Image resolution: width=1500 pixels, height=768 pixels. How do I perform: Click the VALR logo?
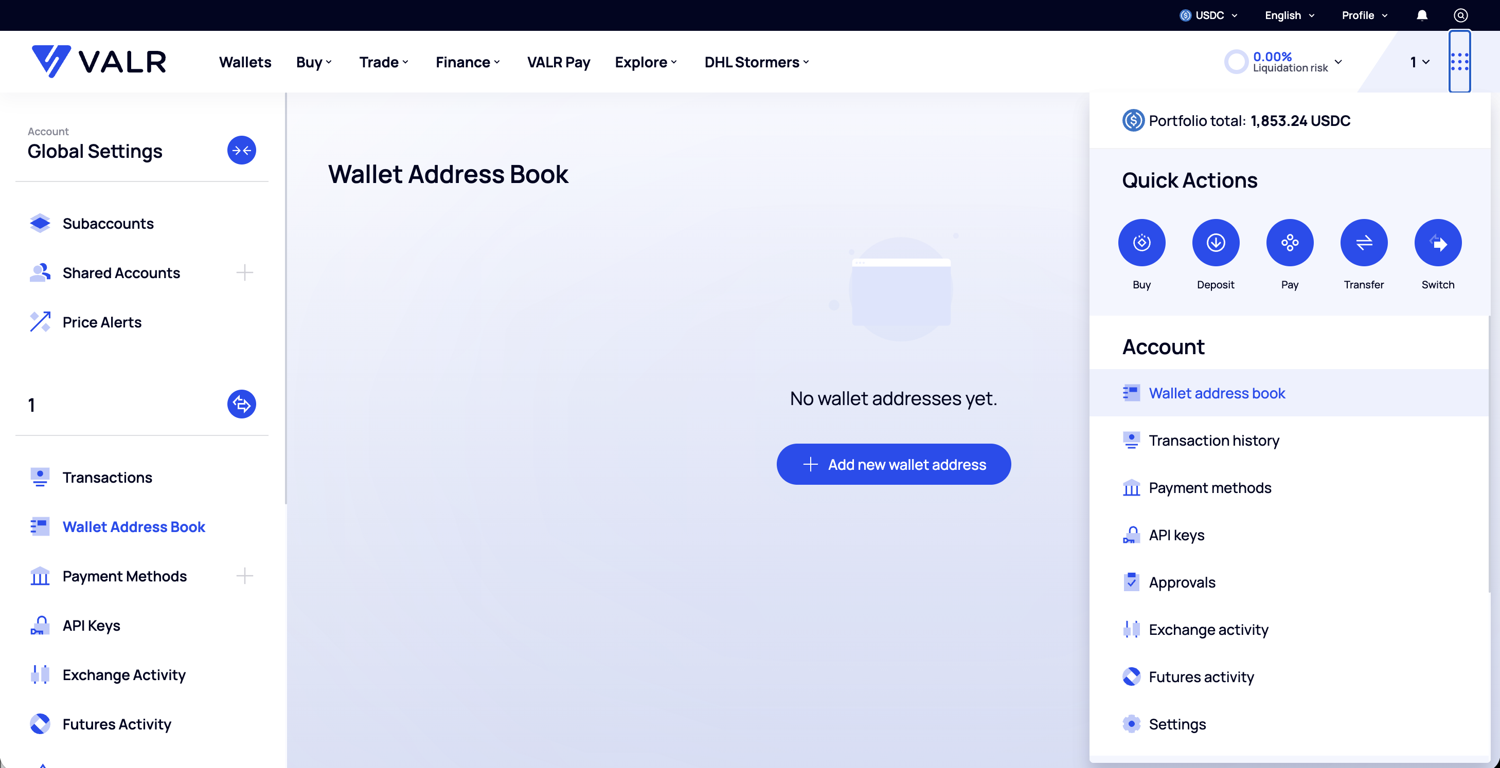click(x=99, y=62)
